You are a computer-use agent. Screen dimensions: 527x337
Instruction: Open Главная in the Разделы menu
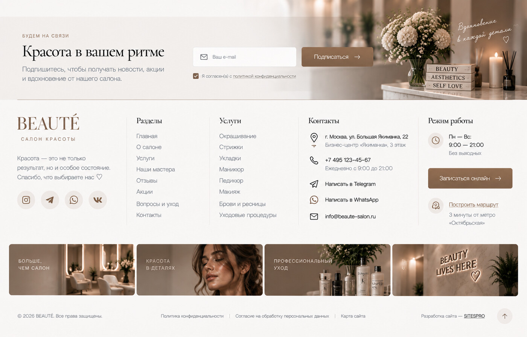click(x=147, y=136)
